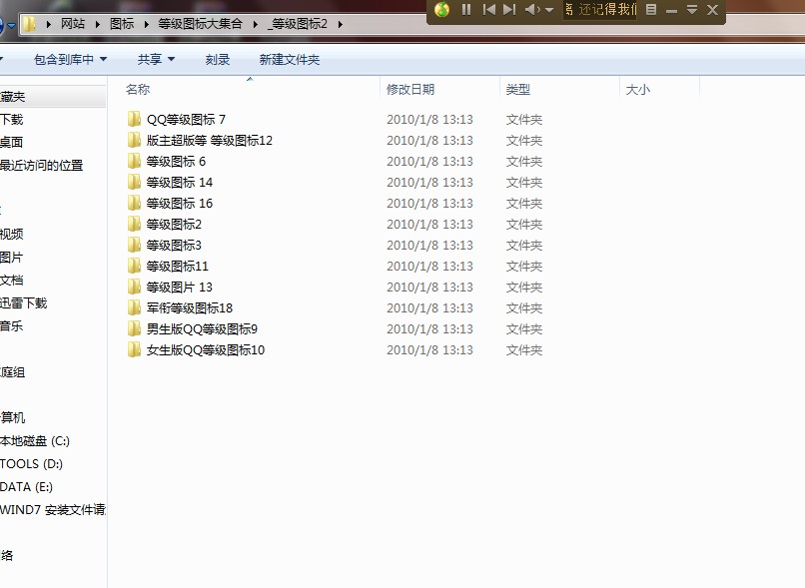Mute audio using the speaker icon

pyautogui.click(x=532, y=11)
